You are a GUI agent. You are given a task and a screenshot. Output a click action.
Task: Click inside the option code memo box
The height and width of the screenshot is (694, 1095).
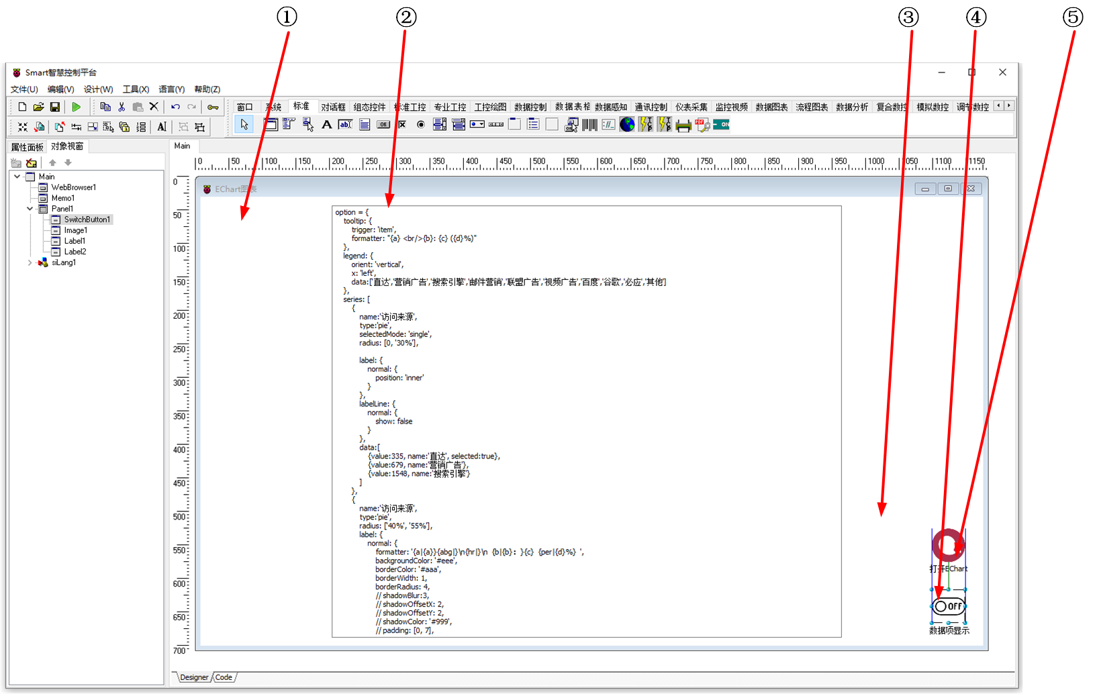[586, 422]
